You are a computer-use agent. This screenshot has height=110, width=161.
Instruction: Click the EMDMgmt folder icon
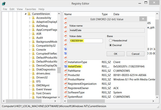33,85
